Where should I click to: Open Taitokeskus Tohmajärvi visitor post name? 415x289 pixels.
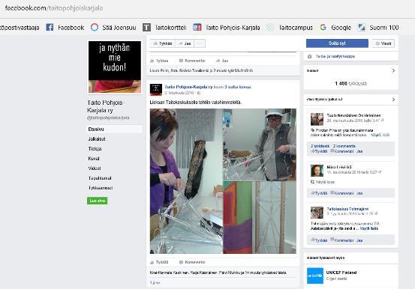click(347, 209)
